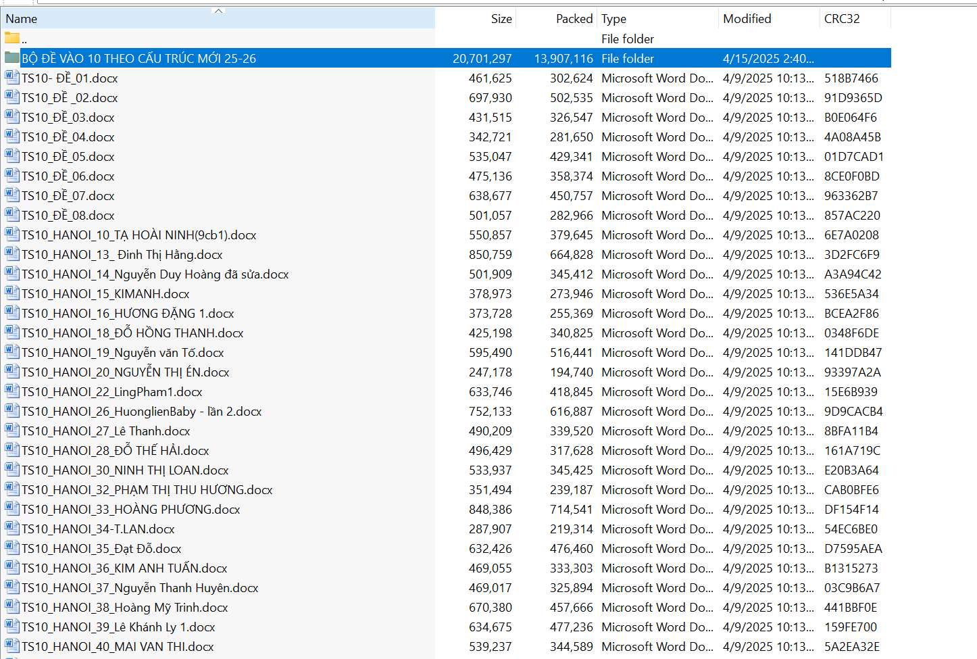Click Word icon beside TS10_HANOI_34-T.LAN.docx

tap(11, 529)
